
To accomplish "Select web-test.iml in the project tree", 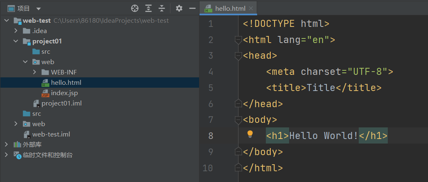I will [x=51, y=134].
